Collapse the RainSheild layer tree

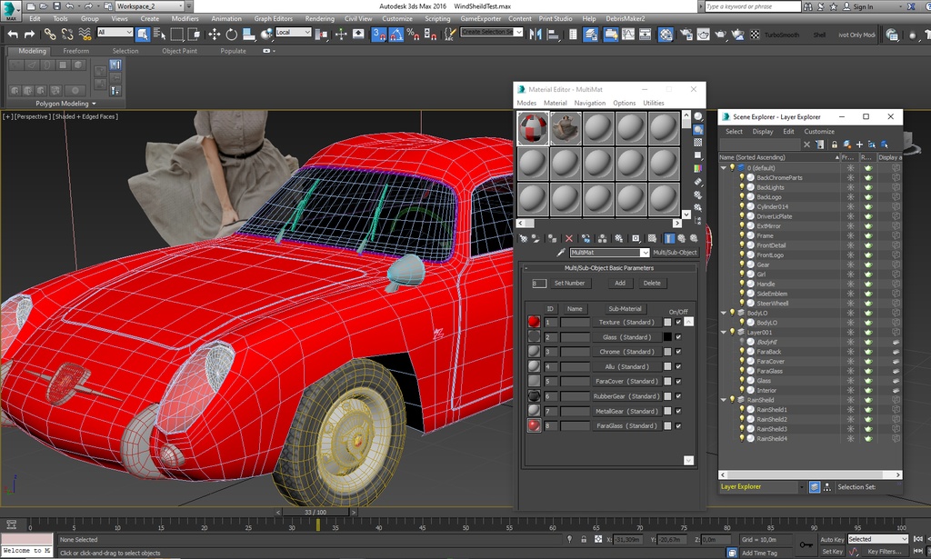[724, 400]
